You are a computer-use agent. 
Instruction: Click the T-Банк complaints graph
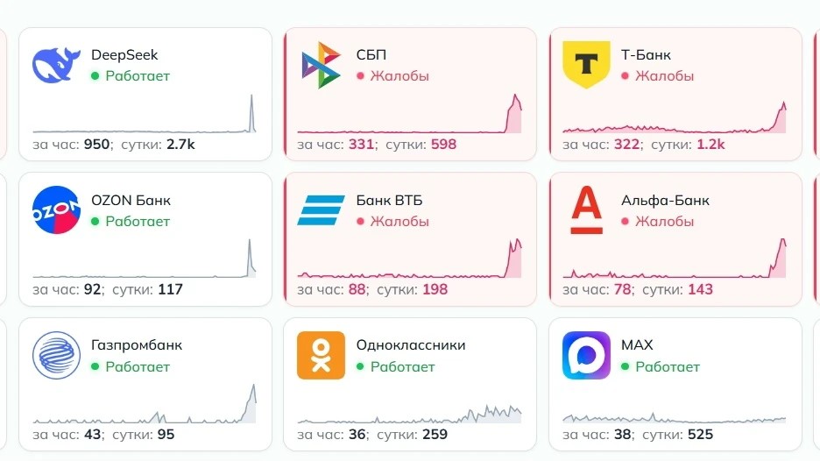[x=675, y=118]
